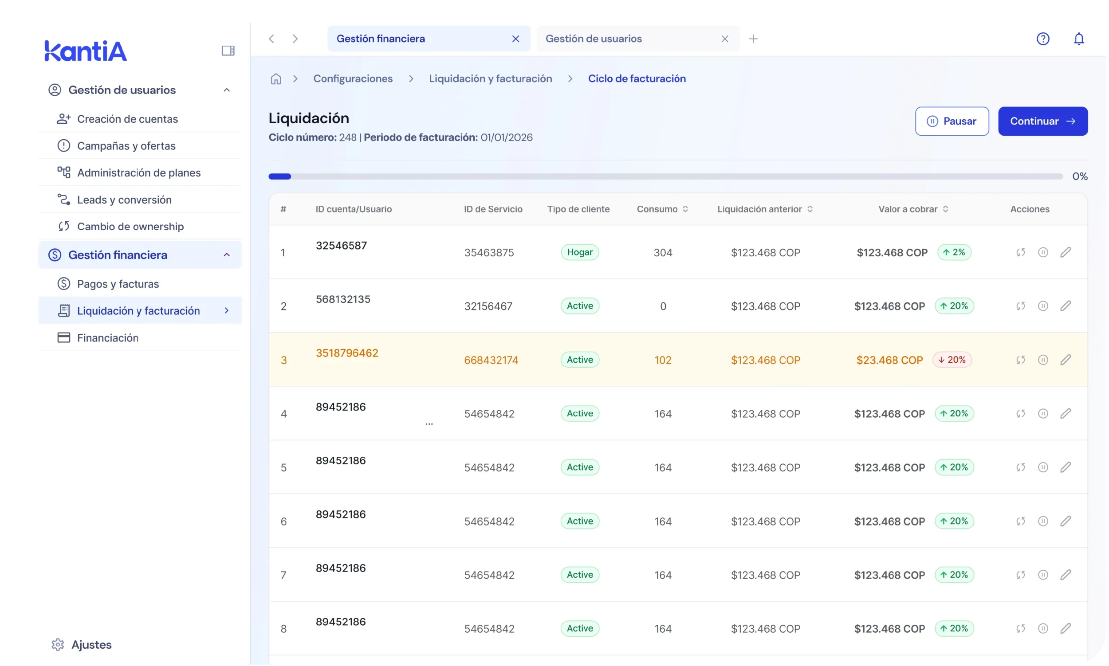Open the help question mark icon
The image size is (1109, 666).
(x=1042, y=39)
